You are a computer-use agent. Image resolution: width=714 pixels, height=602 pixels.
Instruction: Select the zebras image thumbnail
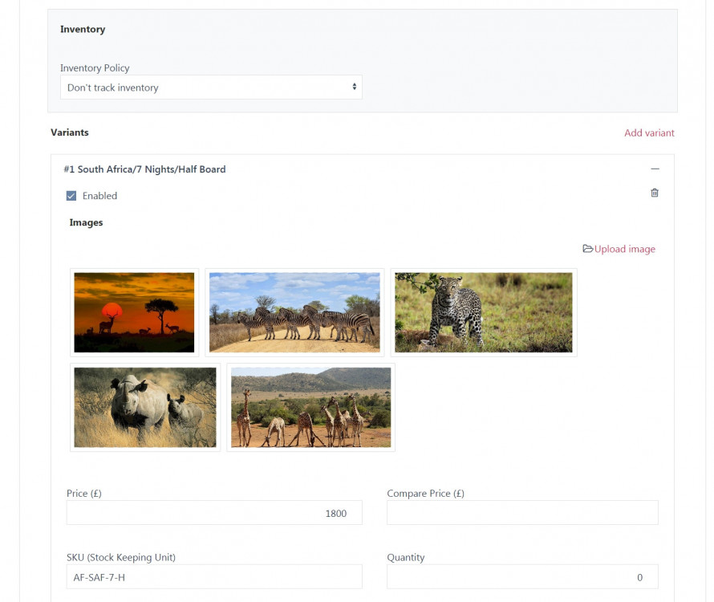coord(294,312)
